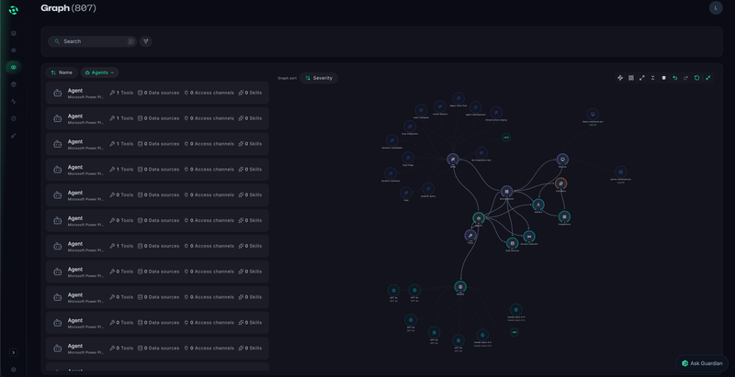Select the Access channels graph node
Image resolution: width=735 pixels, height=377 pixels.
529,237
